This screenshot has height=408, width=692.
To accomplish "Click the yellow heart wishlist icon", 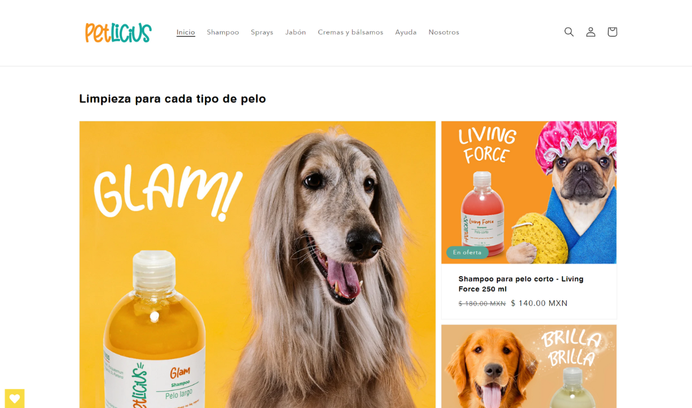I will click(15, 399).
